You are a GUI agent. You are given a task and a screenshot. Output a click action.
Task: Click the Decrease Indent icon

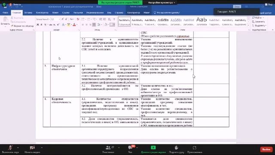click(x=101, y=19)
